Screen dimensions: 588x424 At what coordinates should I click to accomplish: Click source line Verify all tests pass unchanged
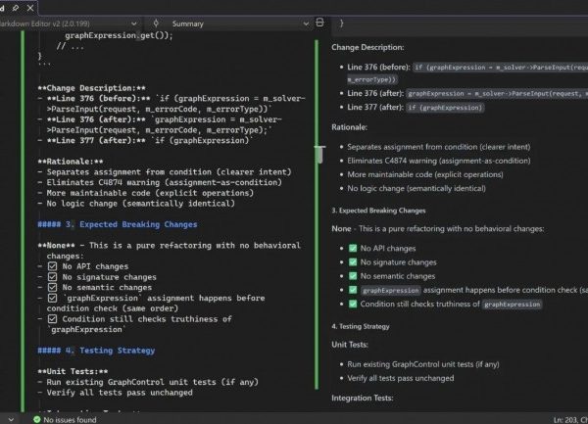click(x=115, y=393)
